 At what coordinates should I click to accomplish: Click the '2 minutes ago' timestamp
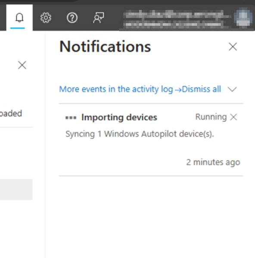(213, 162)
